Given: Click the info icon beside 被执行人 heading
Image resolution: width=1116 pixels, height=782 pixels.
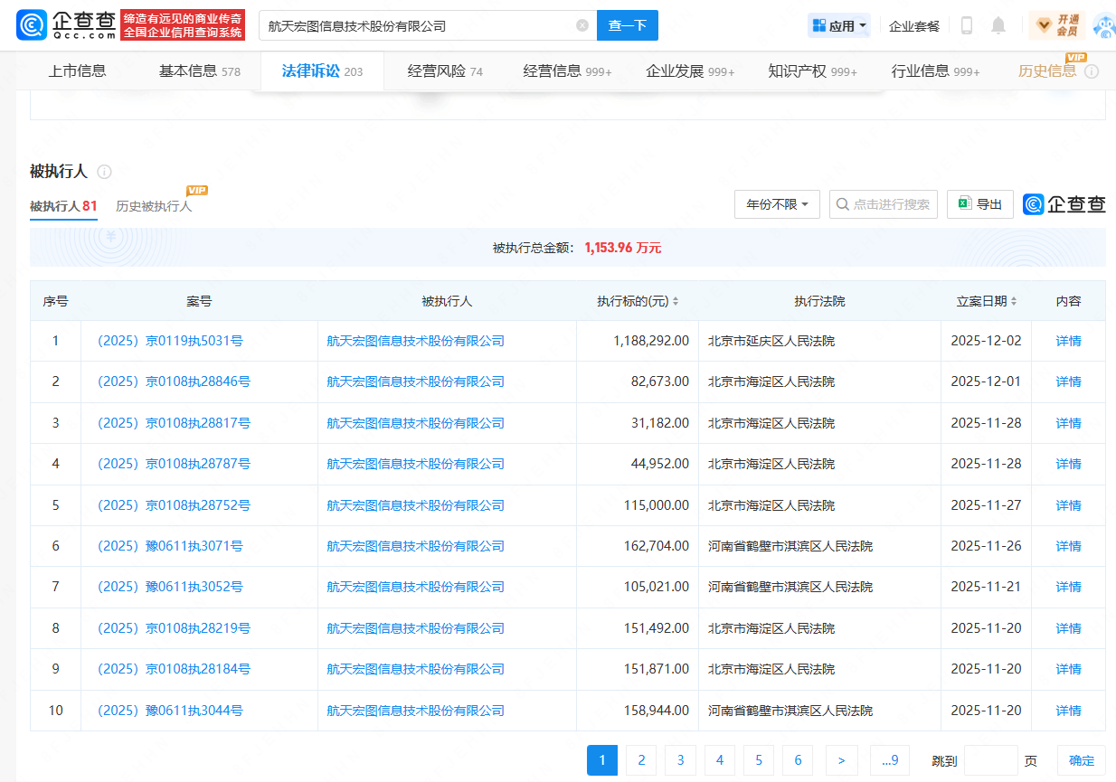Looking at the screenshot, I should [x=104, y=172].
